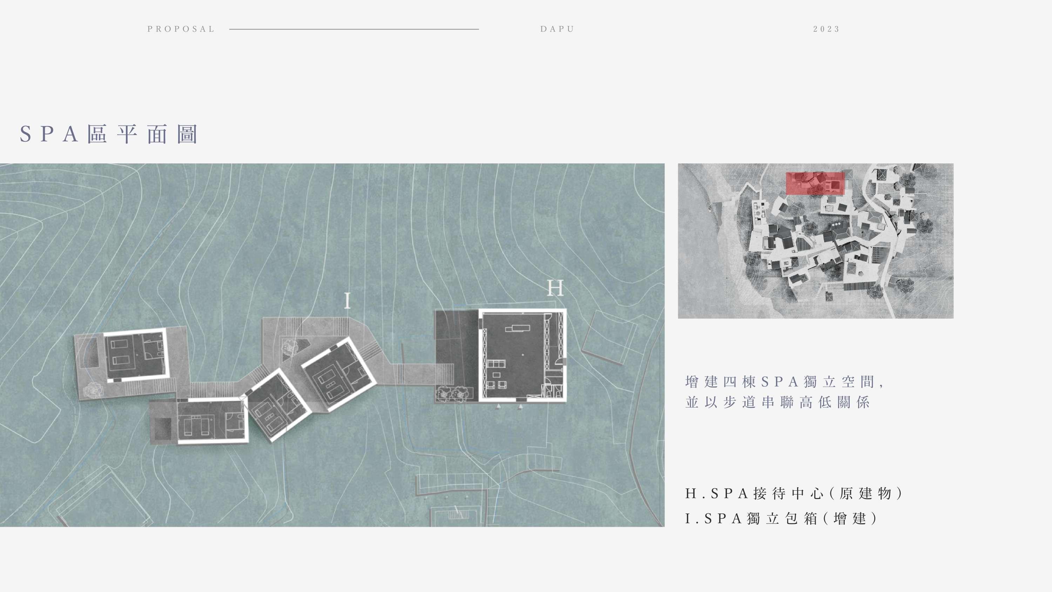The height and width of the screenshot is (592, 1052).
Task: Click the letter I marker on plan
Action: tap(347, 301)
